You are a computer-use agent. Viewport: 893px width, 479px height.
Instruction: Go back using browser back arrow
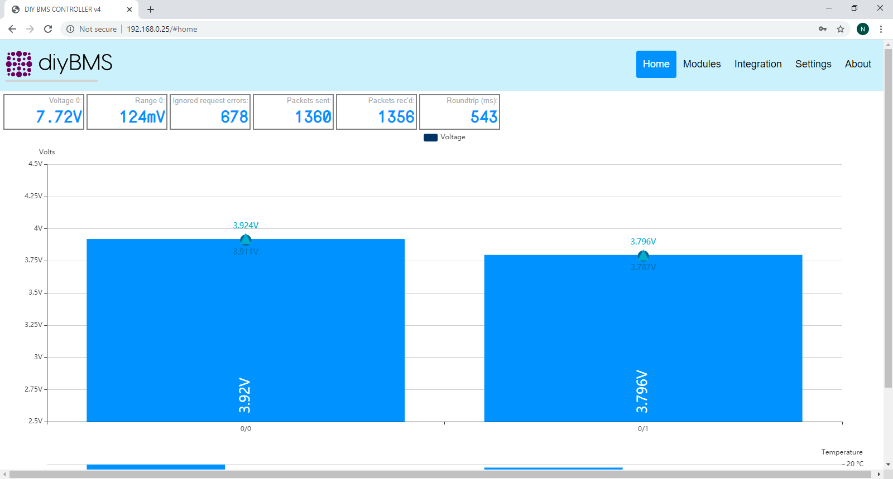pos(12,29)
